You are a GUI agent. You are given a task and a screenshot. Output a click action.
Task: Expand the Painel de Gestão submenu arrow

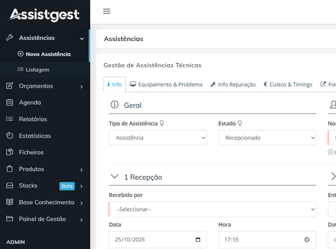click(82, 220)
